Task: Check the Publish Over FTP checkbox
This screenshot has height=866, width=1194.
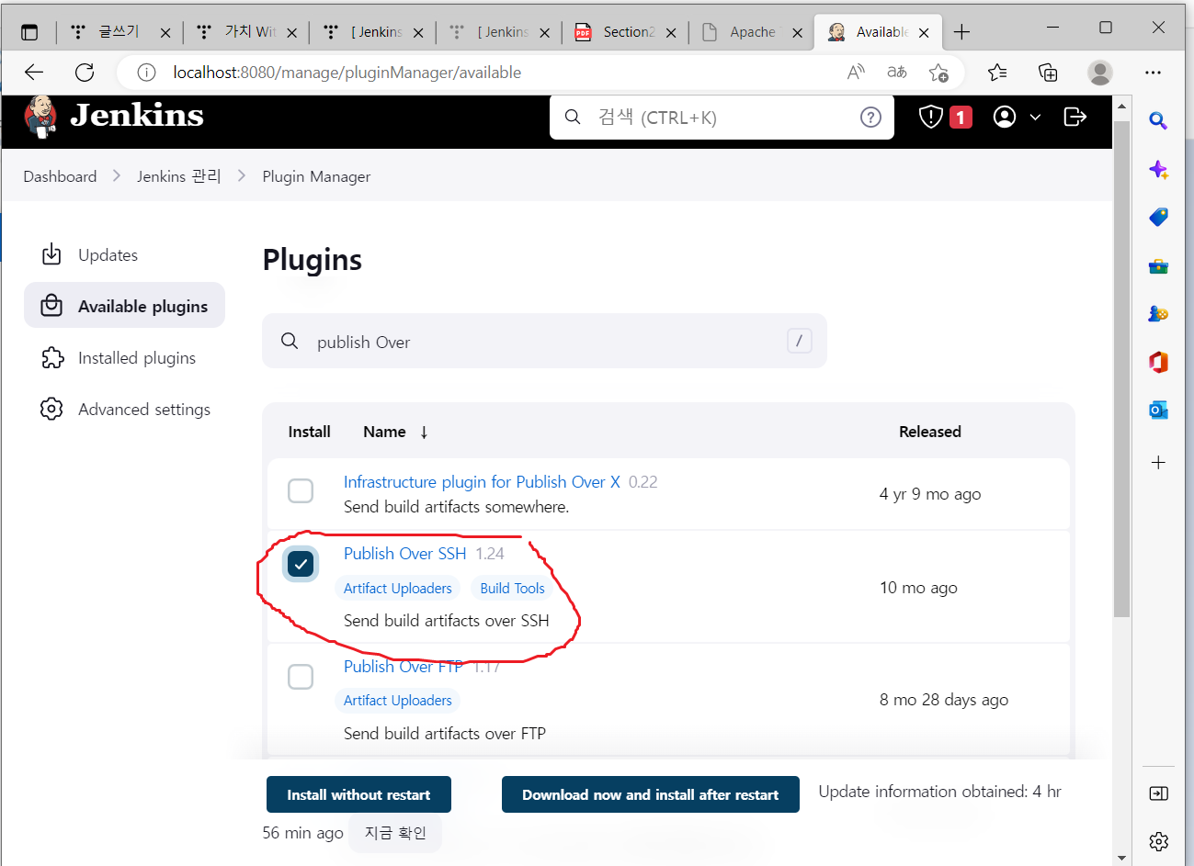Action: (301, 677)
